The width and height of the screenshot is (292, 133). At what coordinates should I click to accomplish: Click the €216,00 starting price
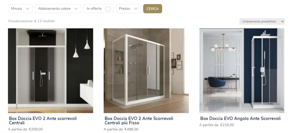click(227, 125)
